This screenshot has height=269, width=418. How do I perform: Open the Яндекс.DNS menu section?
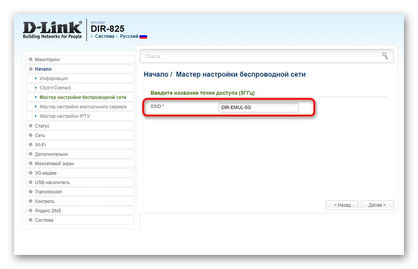tap(80, 211)
